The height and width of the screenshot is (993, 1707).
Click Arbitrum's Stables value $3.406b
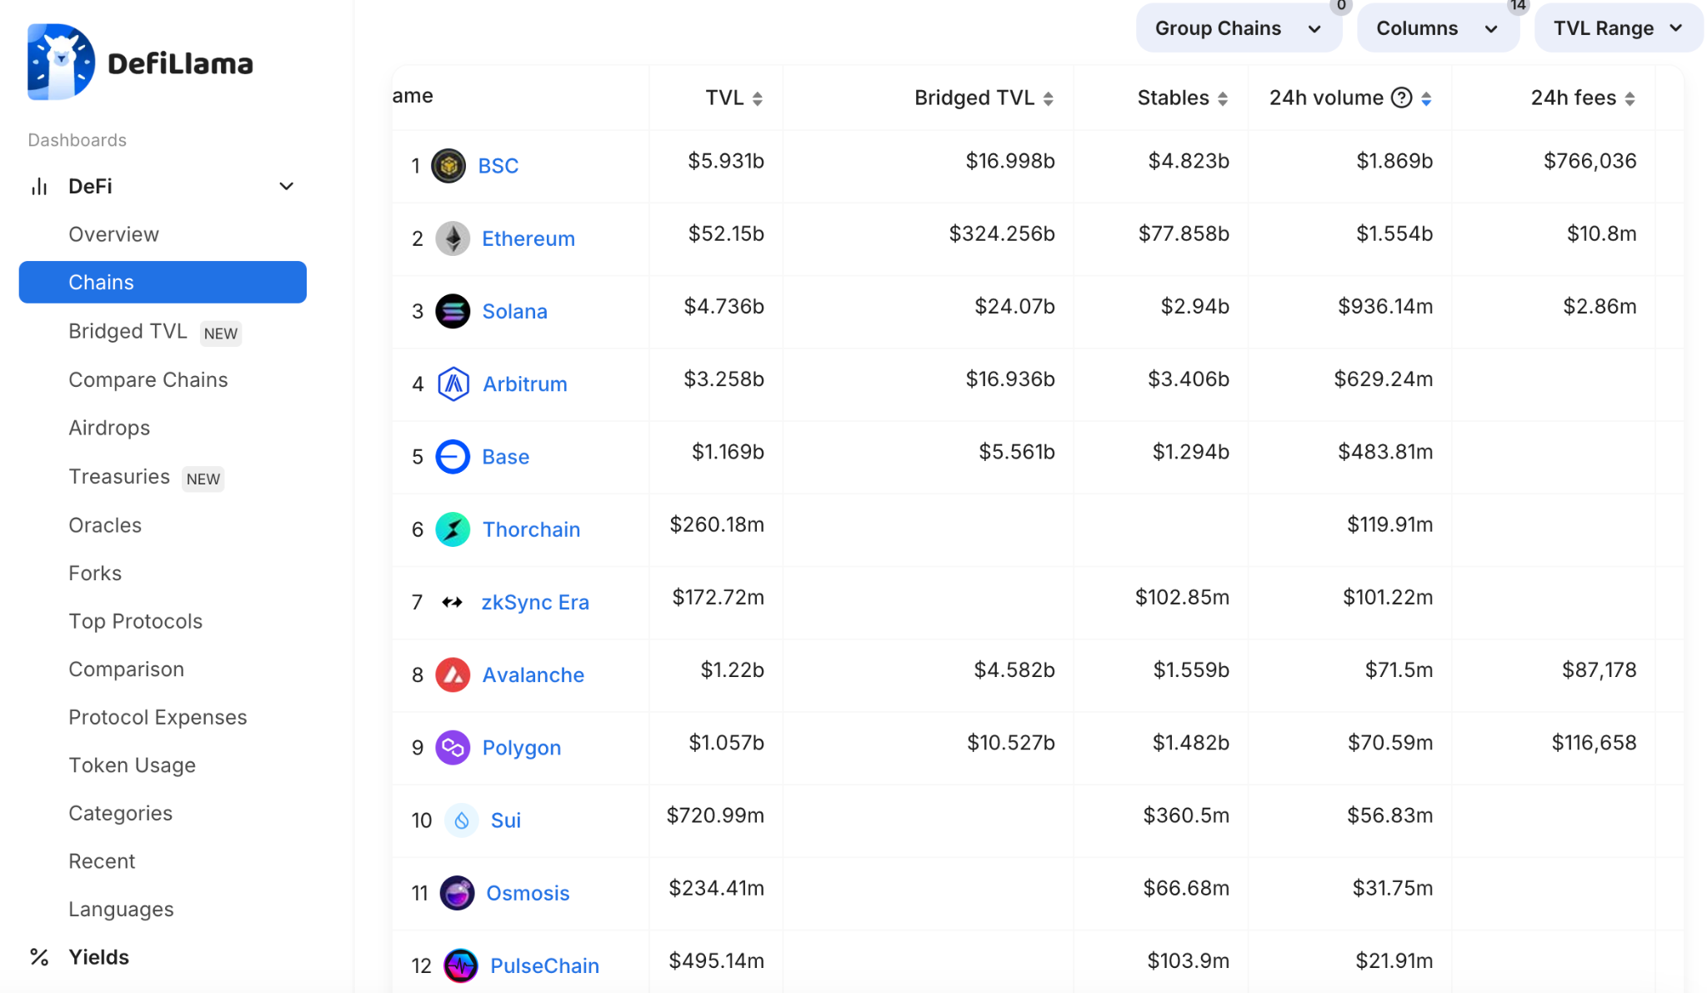(1189, 379)
